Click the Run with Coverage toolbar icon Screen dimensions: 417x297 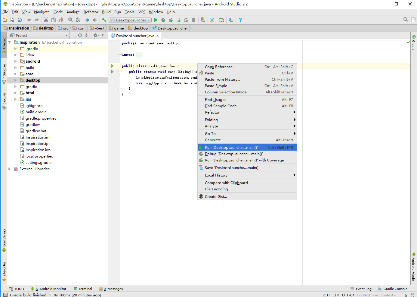click(x=171, y=20)
